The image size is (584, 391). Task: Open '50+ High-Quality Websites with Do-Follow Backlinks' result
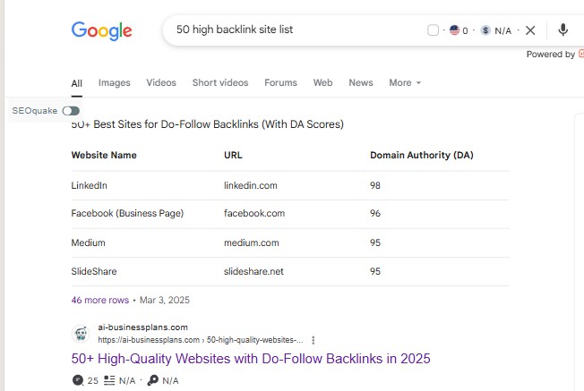click(251, 359)
